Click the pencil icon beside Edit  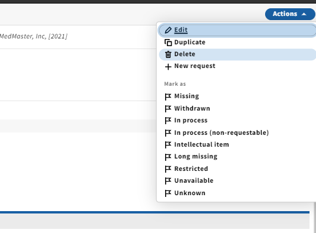[x=168, y=30]
